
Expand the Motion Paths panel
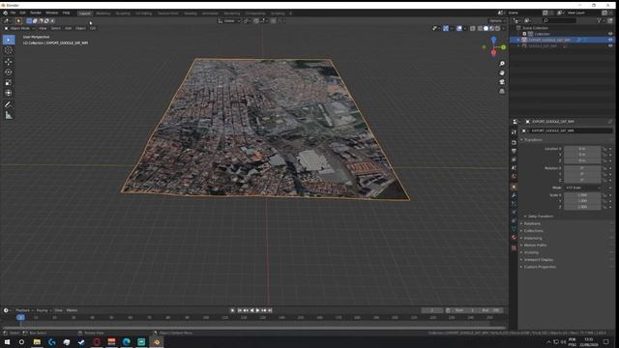click(x=535, y=246)
